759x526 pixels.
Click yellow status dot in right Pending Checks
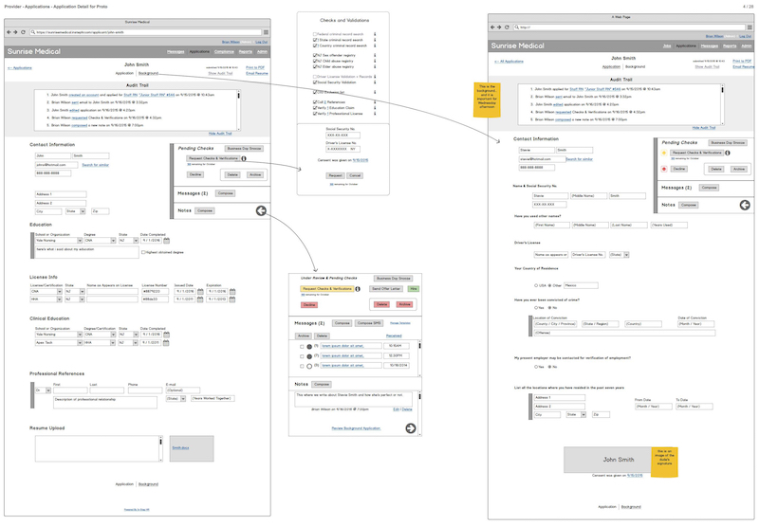click(x=664, y=153)
